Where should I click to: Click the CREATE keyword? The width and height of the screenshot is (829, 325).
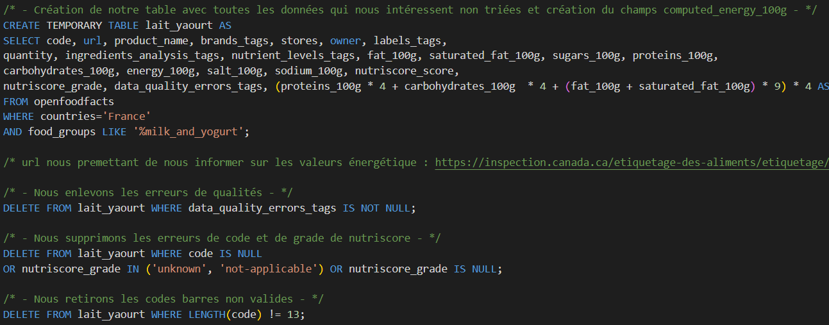click(x=22, y=26)
